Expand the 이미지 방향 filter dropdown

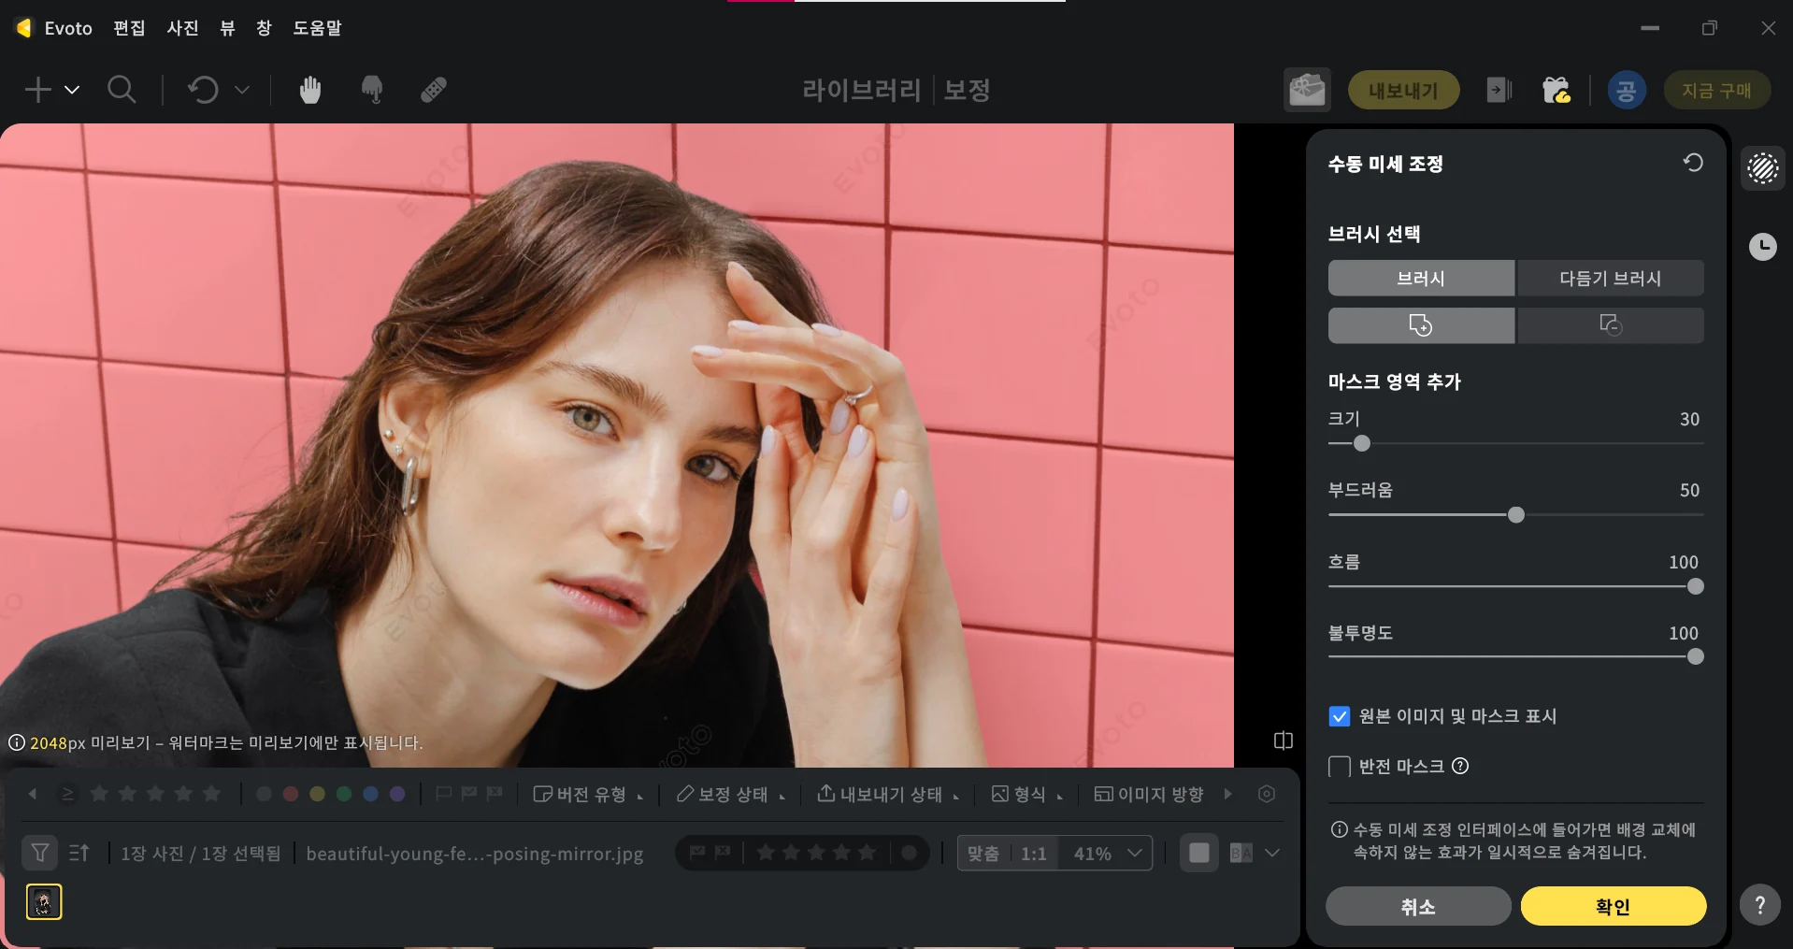coord(1149,794)
